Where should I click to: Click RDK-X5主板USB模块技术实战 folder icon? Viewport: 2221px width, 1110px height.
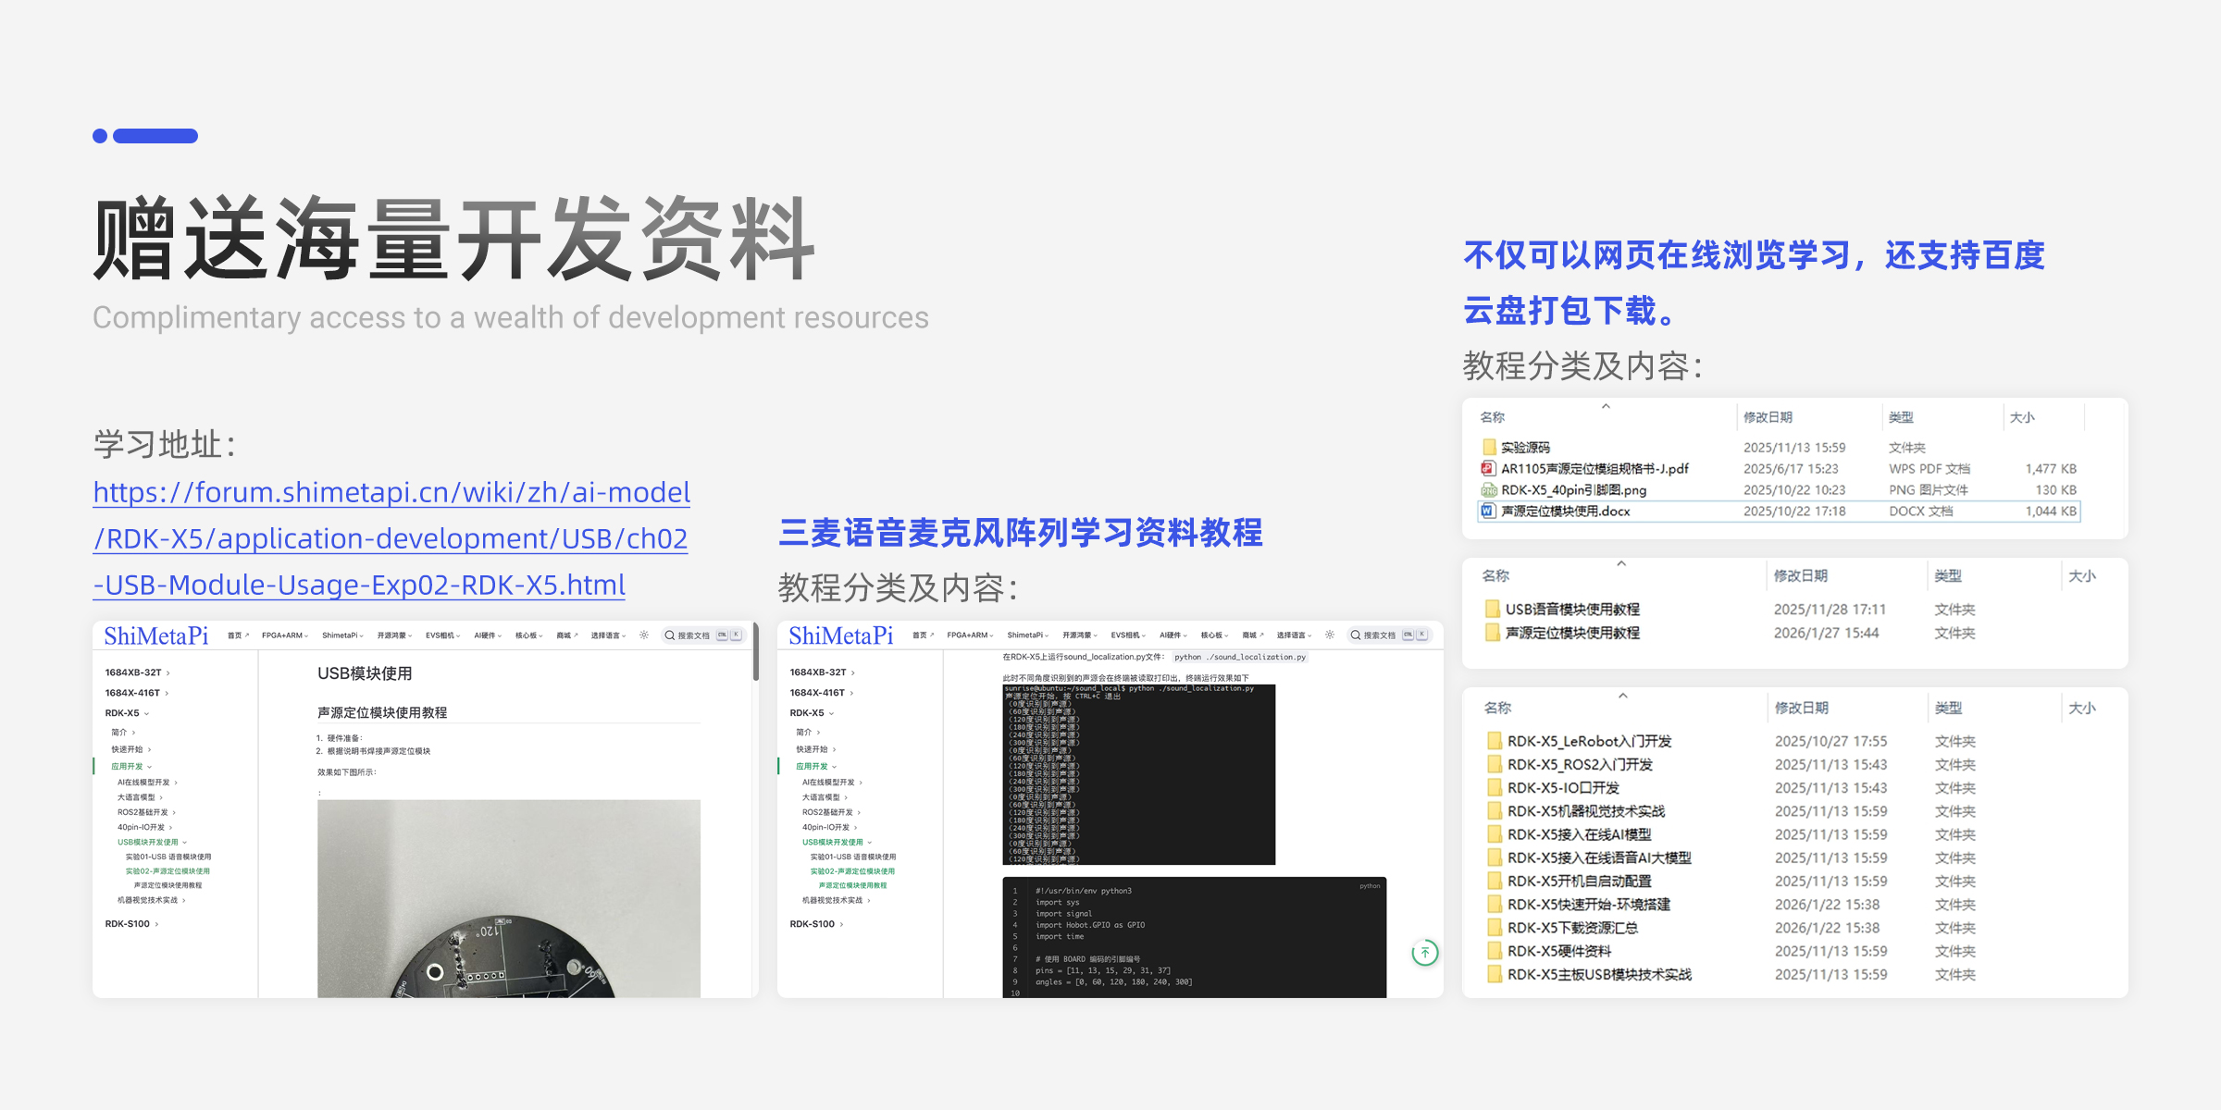tap(1495, 974)
